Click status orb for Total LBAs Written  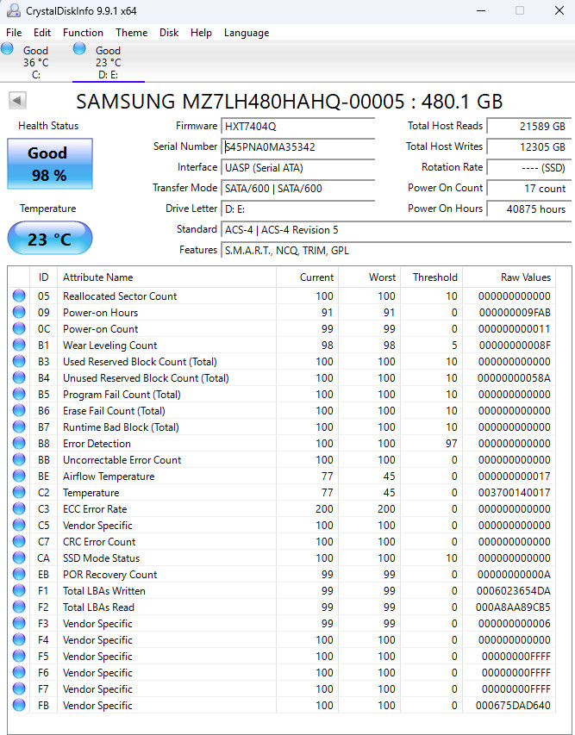click(19, 590)
